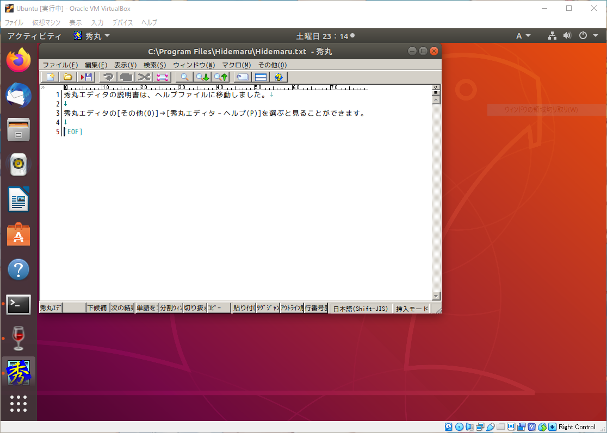Image resolution: width=607 pixels, height=433 pixels.
Task: Open the ファイル(F) menu in Hidemaru
Action: 60,65
